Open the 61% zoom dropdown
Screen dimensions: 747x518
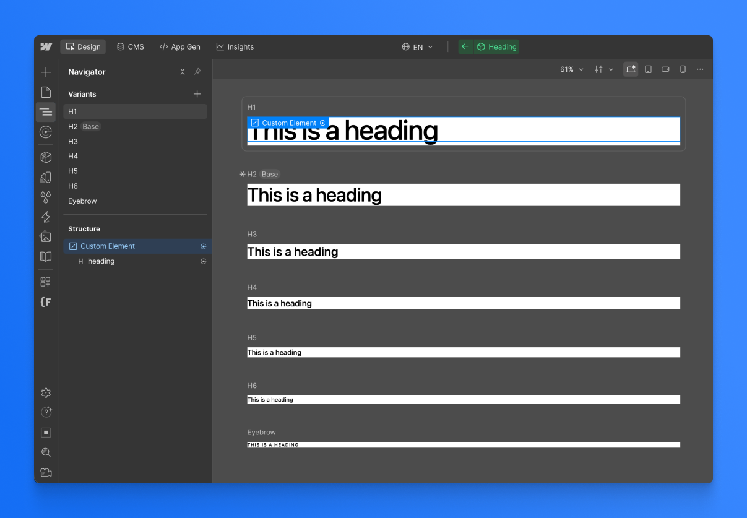(572, 69)
